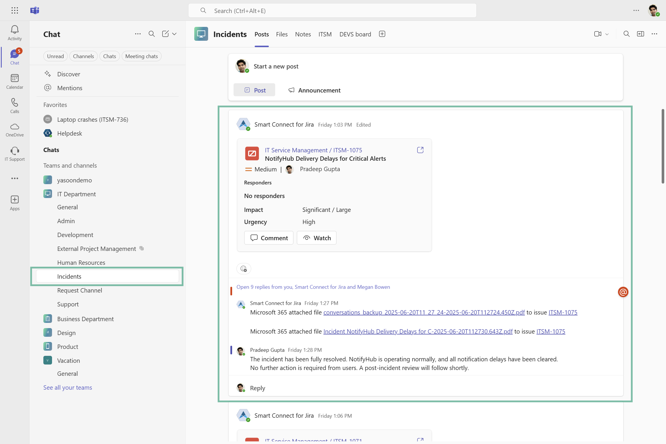666x444 pixels.
Task: Click the Announcement button
Action: (x=314, y=90)
